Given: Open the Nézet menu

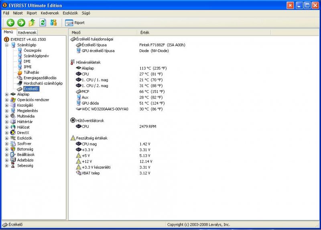Looking at the screenshot, I should pyautogui.click(x=18, y=13).
